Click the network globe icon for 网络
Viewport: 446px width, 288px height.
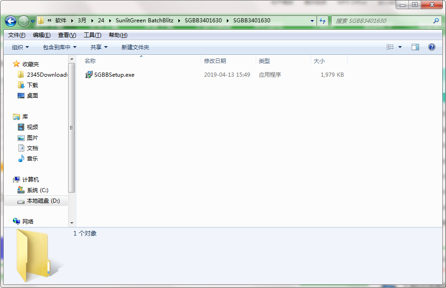[16, 221]
